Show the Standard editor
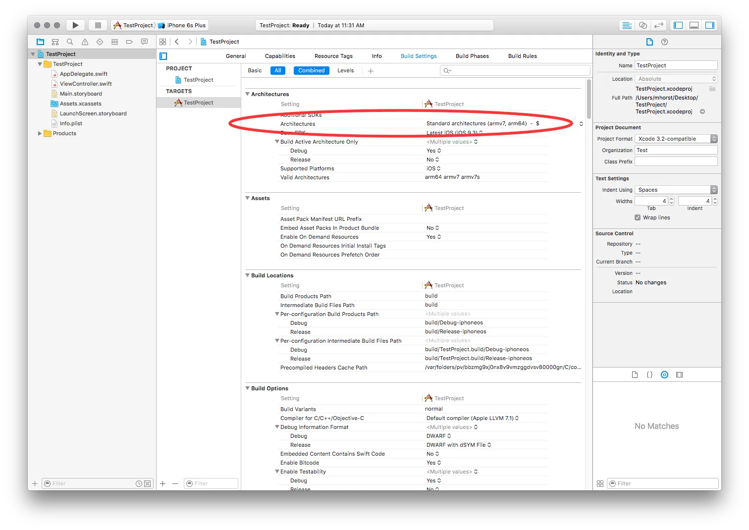Screen dimensions: 749x530 pyautogui.click(x=627, y=25)
